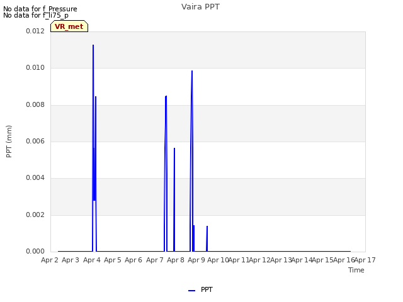Click the 0.010 y-axis tick label
403x302 pixels.
tap(35, 68)
